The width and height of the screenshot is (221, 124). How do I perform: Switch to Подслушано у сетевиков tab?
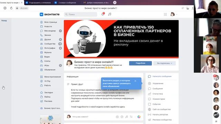click(x=38, y=3)
